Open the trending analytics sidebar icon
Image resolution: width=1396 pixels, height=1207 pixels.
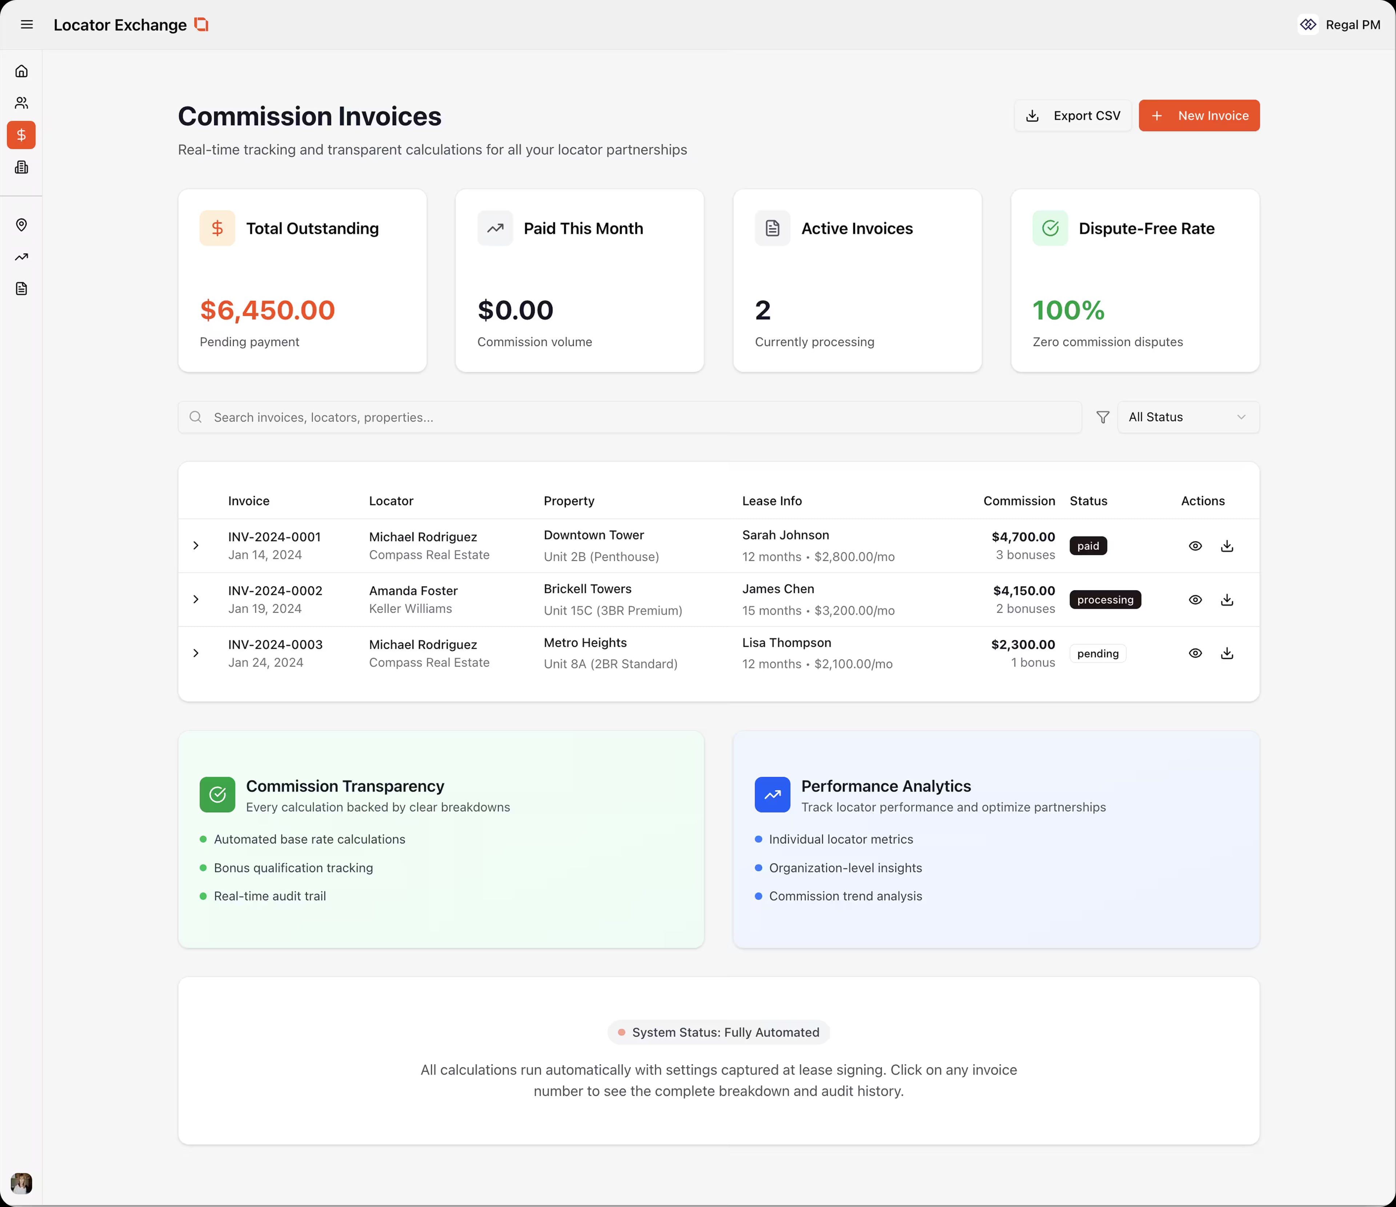(x=21, y=257)
